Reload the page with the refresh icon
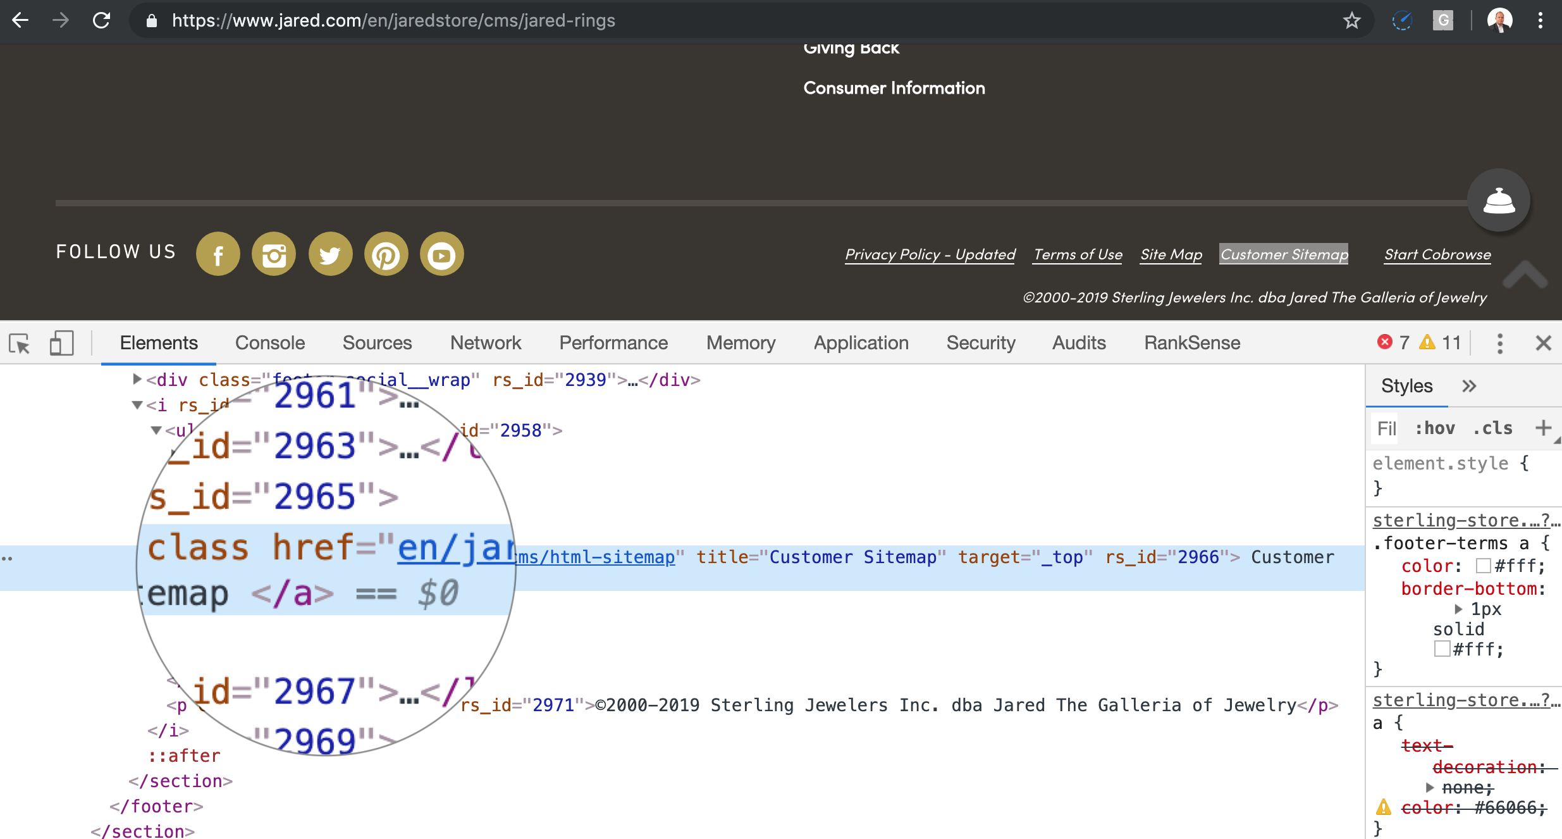The width and height of the screenshot is (1562, 839). click(x=102, y=21)
